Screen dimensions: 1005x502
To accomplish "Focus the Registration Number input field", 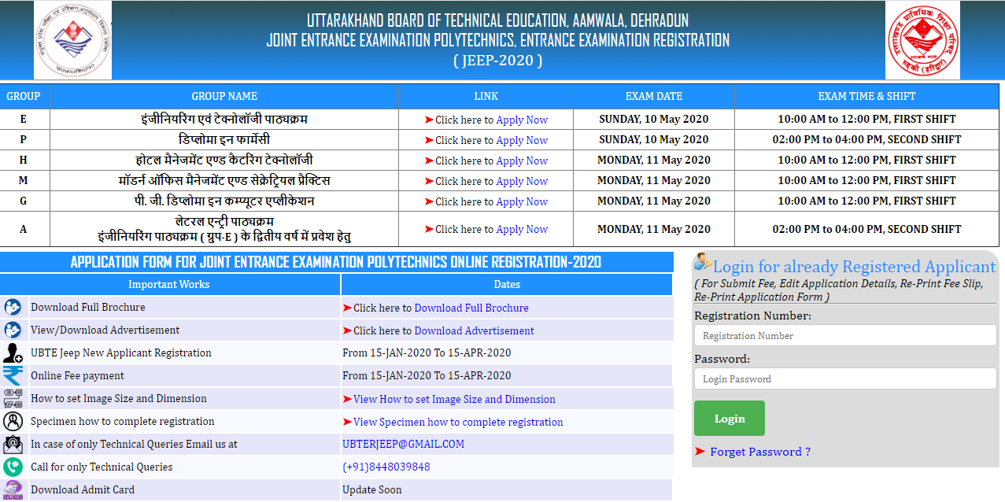I will coord(845,336).
